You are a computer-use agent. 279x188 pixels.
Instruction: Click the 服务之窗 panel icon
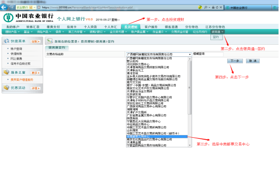(x=7, y=72)
